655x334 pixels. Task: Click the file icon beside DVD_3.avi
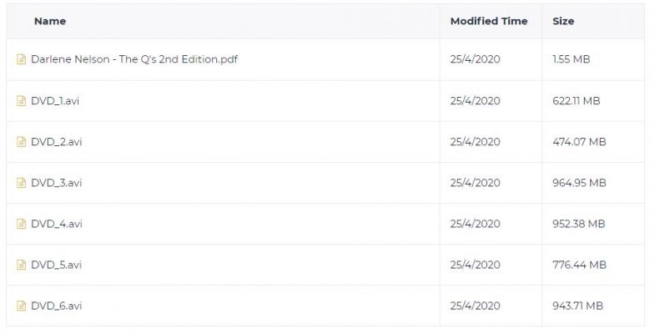[x=21, y=183]
